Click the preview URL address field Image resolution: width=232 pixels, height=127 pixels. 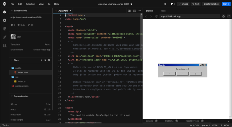coord(190,16)
